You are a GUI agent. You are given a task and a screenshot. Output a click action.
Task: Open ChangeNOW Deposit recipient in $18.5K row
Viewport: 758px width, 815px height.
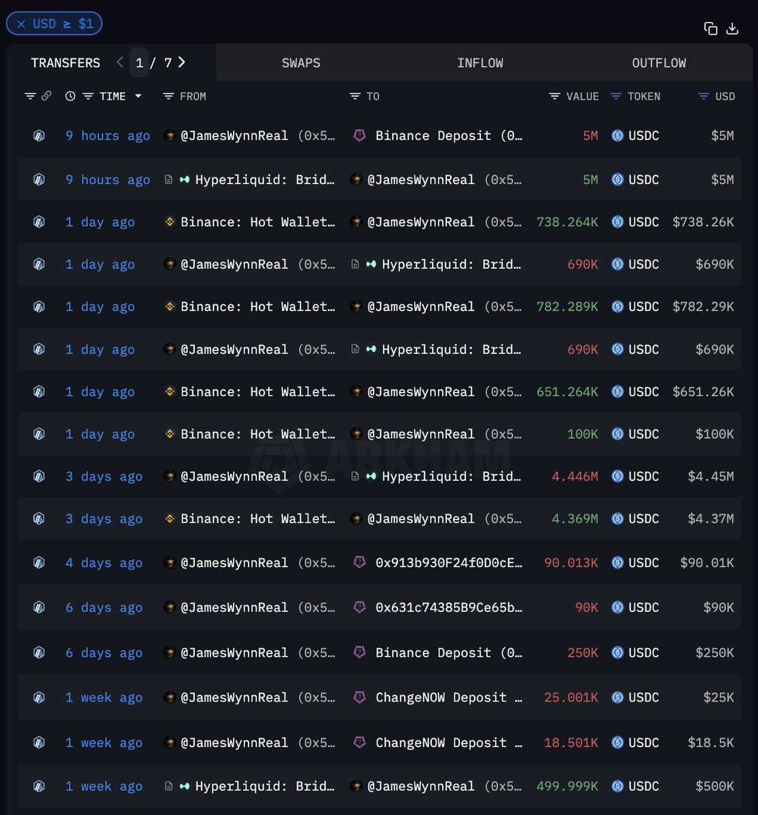(449, 743)
